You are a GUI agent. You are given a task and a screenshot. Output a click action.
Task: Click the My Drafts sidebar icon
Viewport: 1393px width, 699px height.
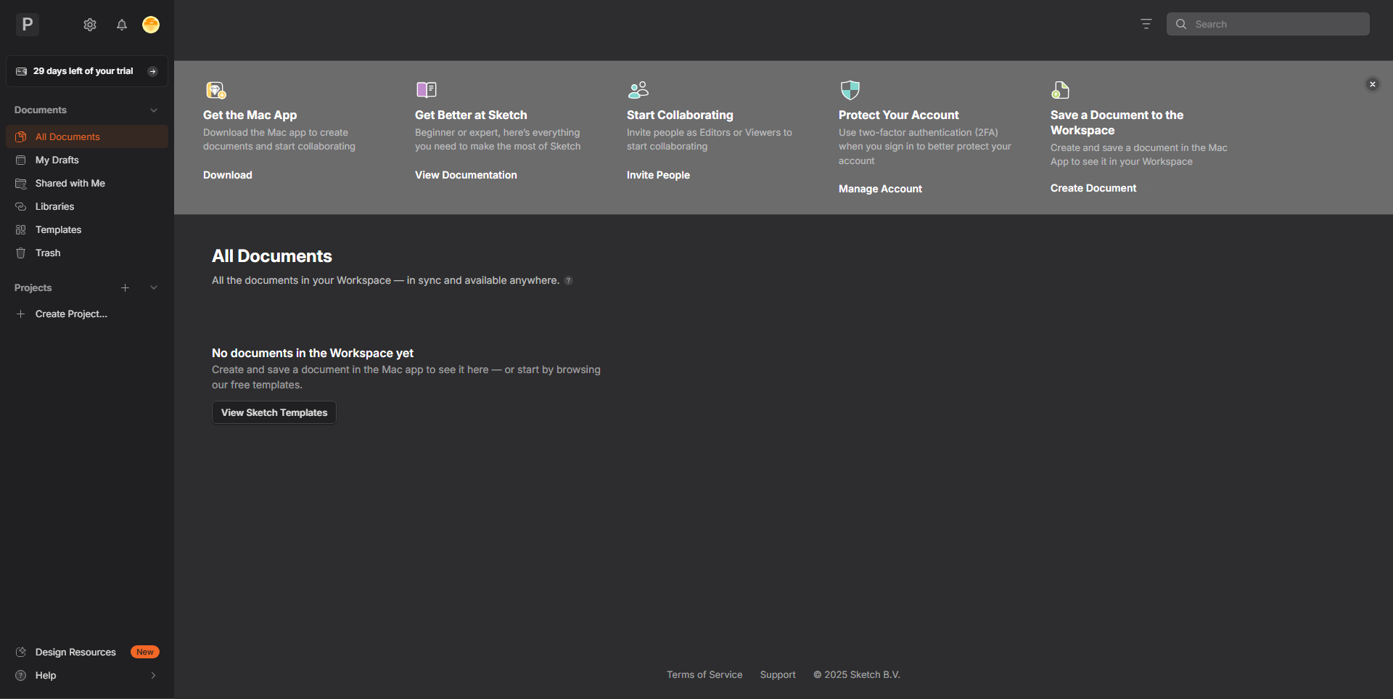21,160
